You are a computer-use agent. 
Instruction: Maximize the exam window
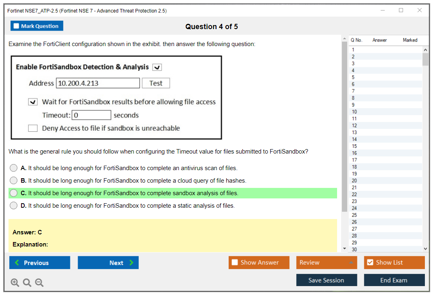pyautogui.click(x=401, y=11)
